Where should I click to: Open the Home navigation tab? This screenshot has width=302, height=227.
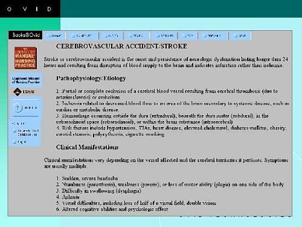coord(54,36)
